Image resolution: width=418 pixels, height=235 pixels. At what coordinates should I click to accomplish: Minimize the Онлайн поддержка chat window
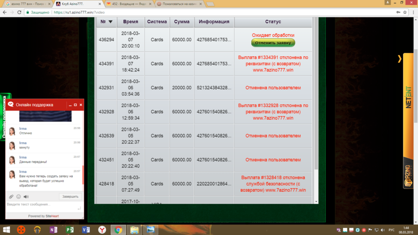coord(70,105)
